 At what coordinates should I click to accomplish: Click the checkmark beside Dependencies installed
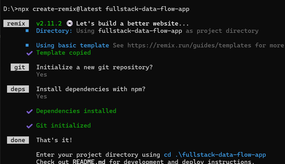coord(29,111)
